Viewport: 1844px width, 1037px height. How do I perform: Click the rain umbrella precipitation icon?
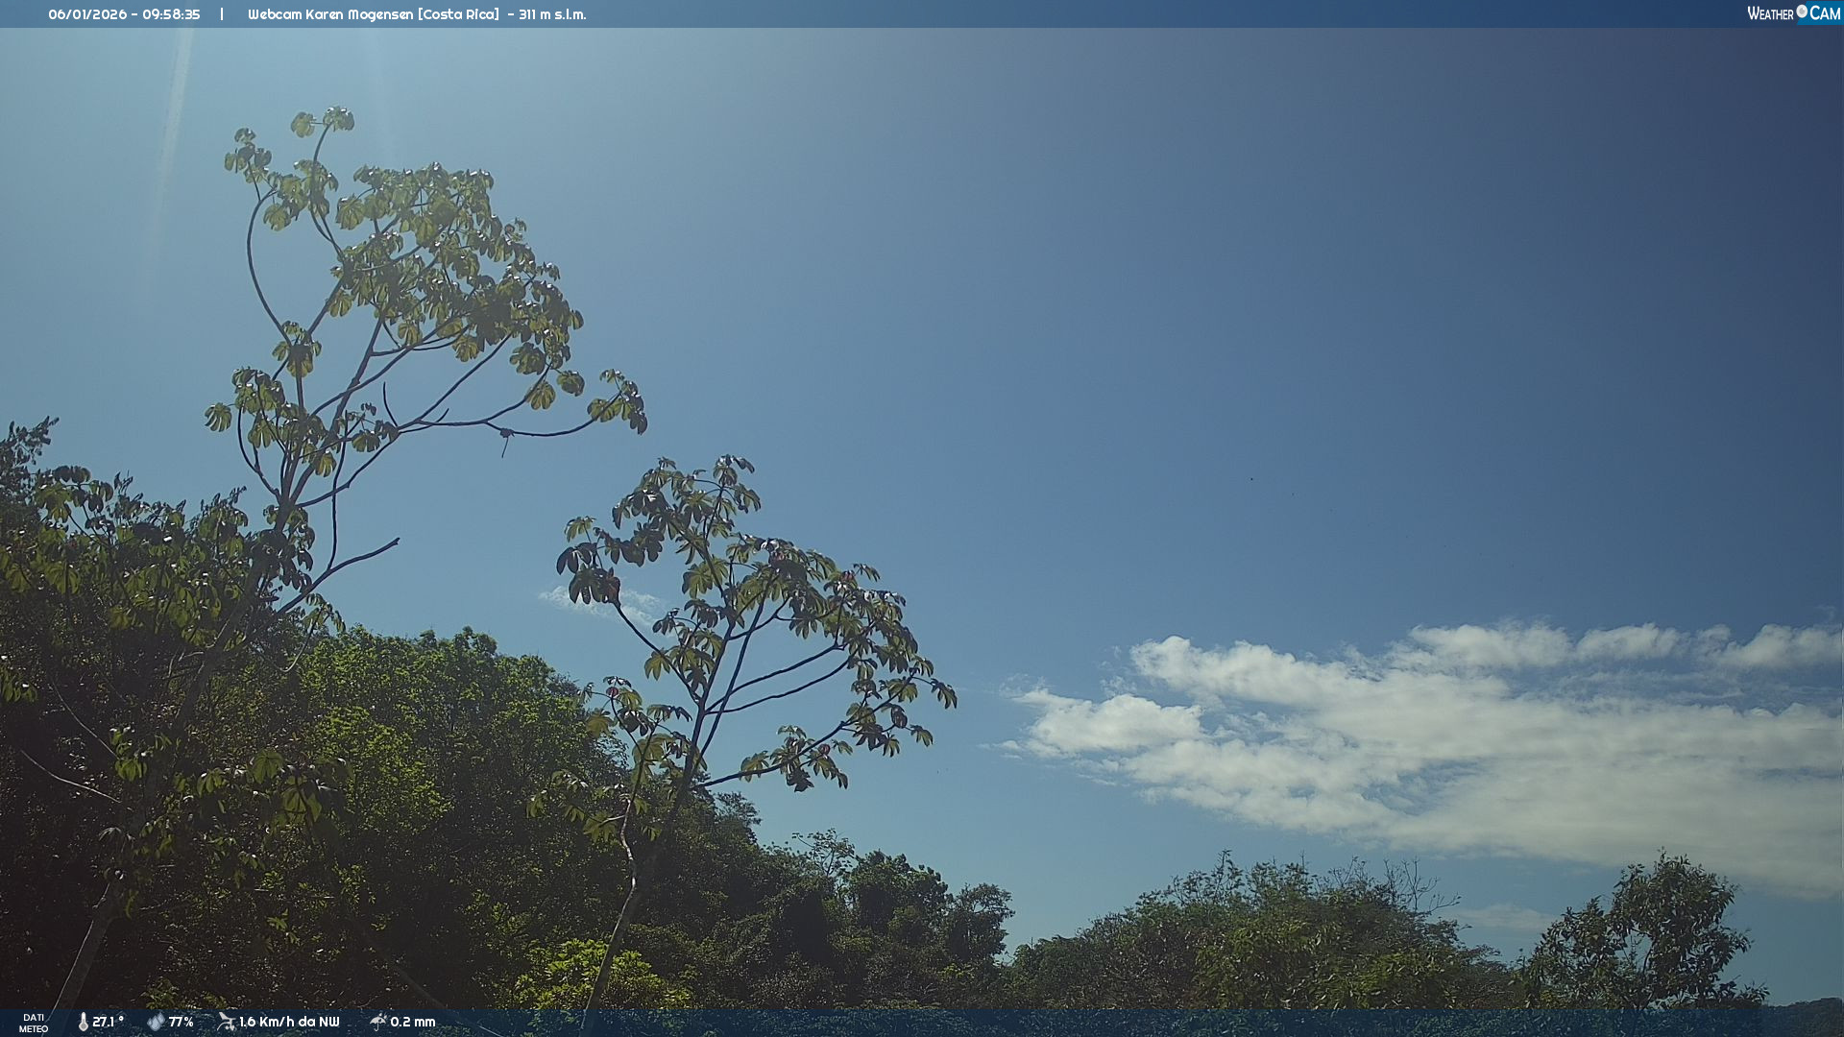tap(377, 1022)
